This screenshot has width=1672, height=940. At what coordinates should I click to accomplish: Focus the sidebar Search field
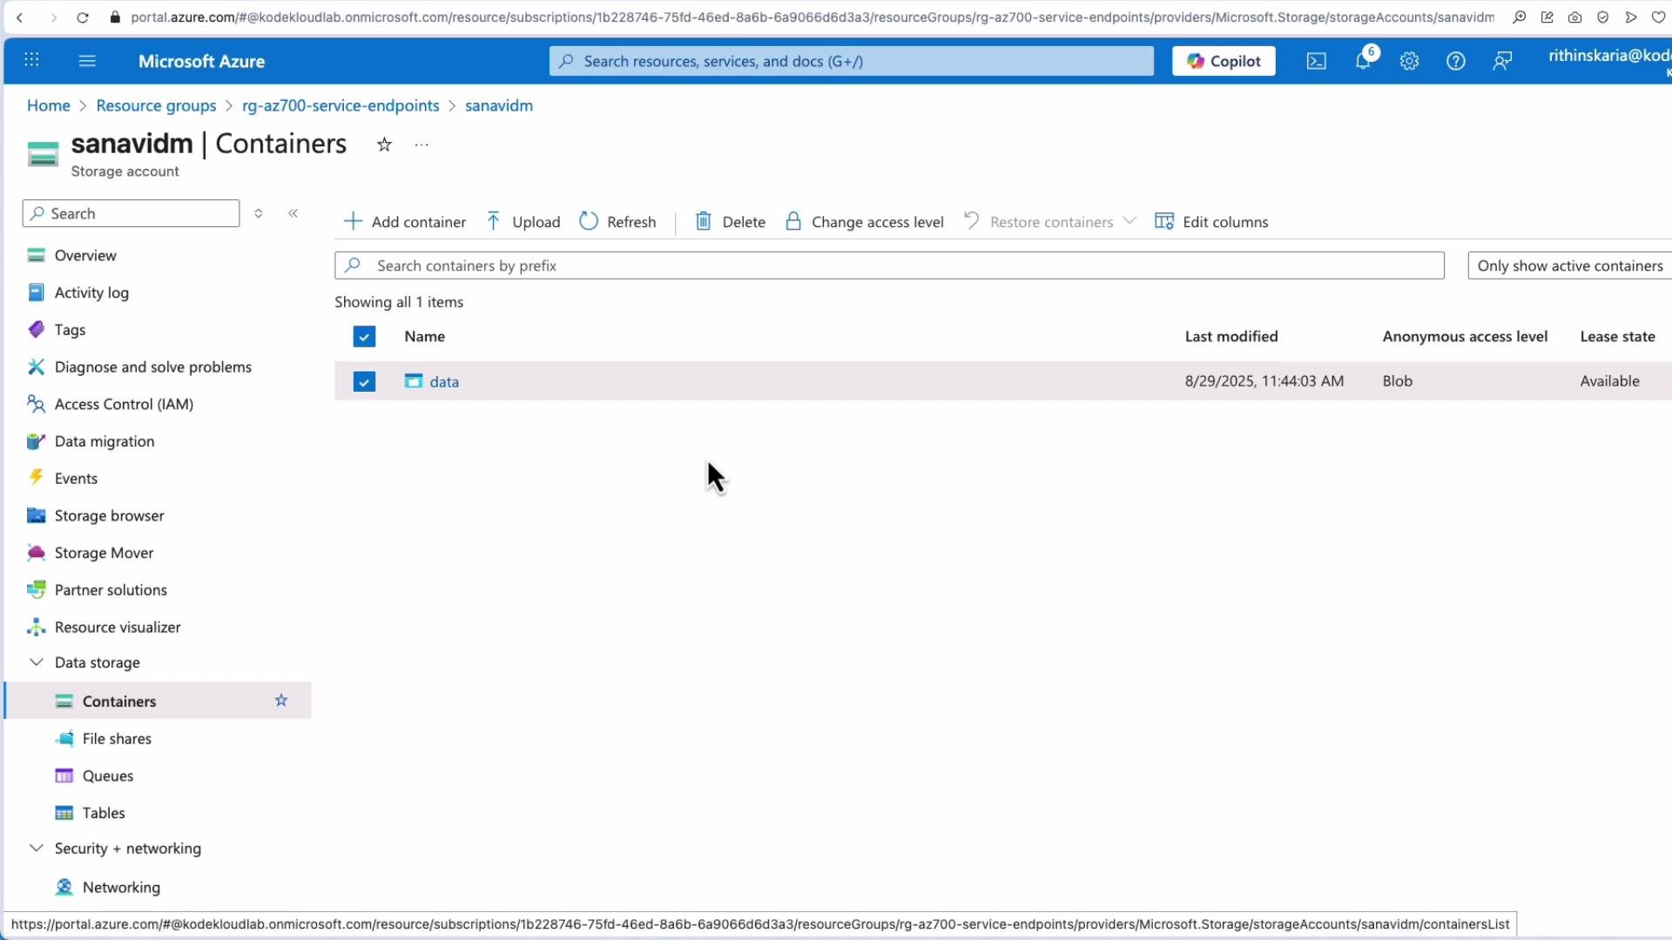tap(131, 213)
